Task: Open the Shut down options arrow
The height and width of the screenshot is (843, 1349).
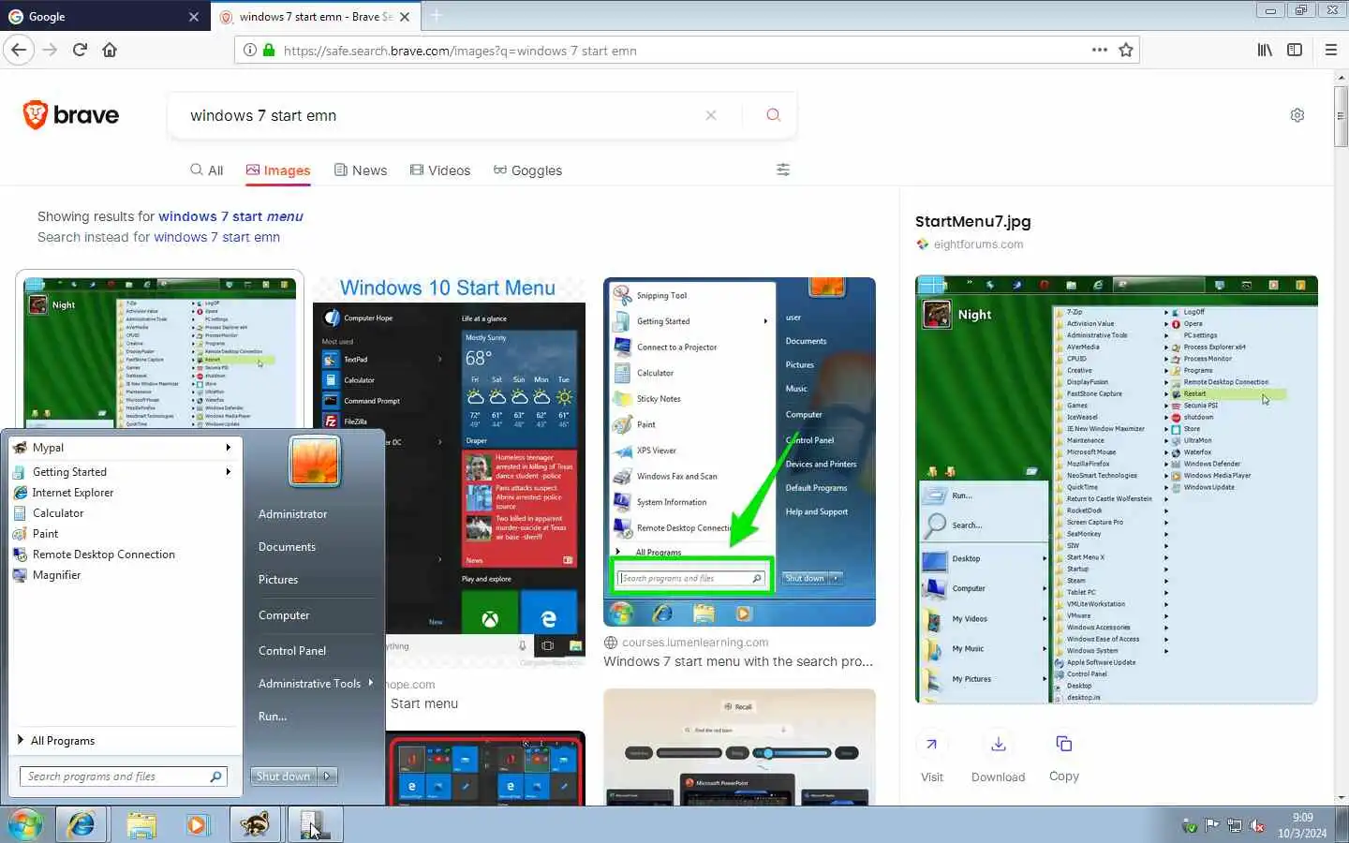Action: 327,776
